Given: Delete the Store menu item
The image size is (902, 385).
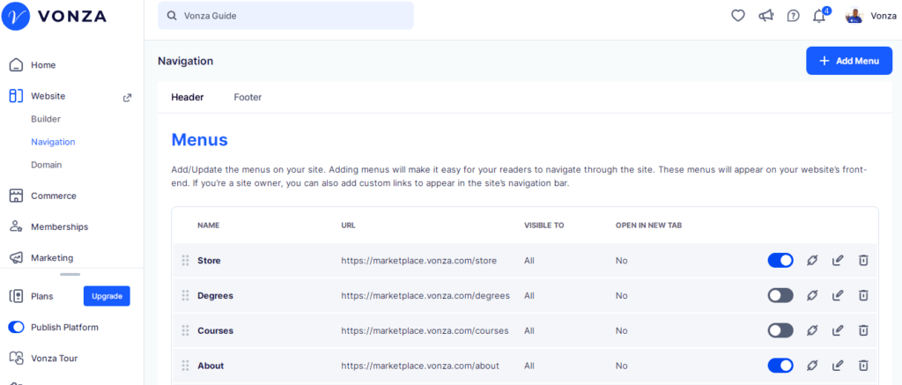Looking at the screenshot, I should click(863, 261).
